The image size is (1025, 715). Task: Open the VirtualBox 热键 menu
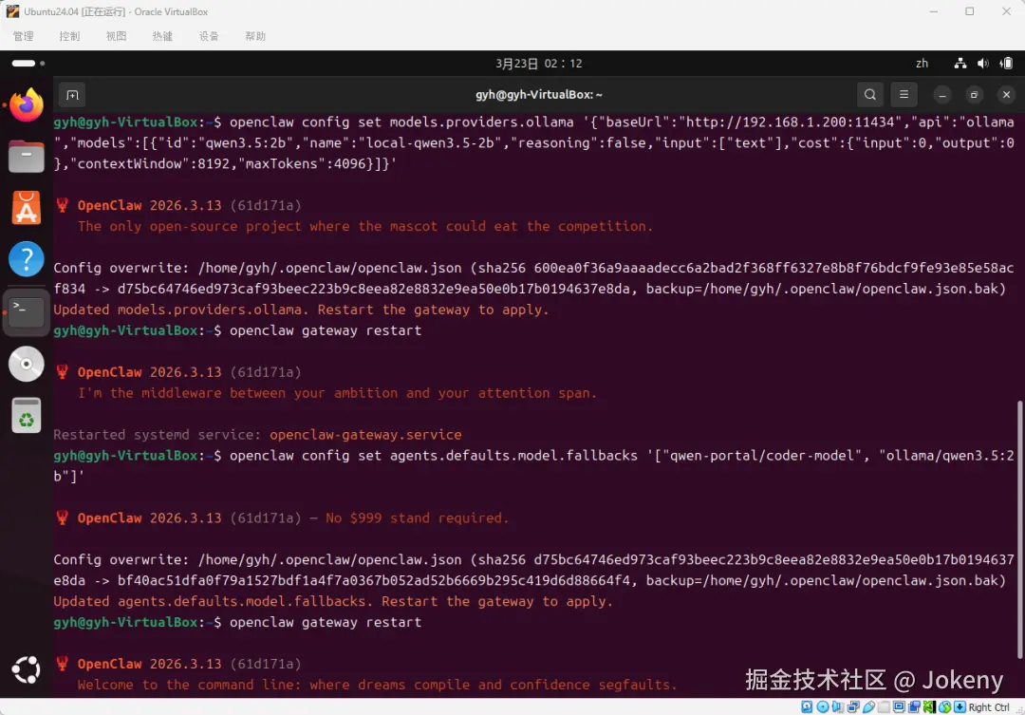[163, 36]
